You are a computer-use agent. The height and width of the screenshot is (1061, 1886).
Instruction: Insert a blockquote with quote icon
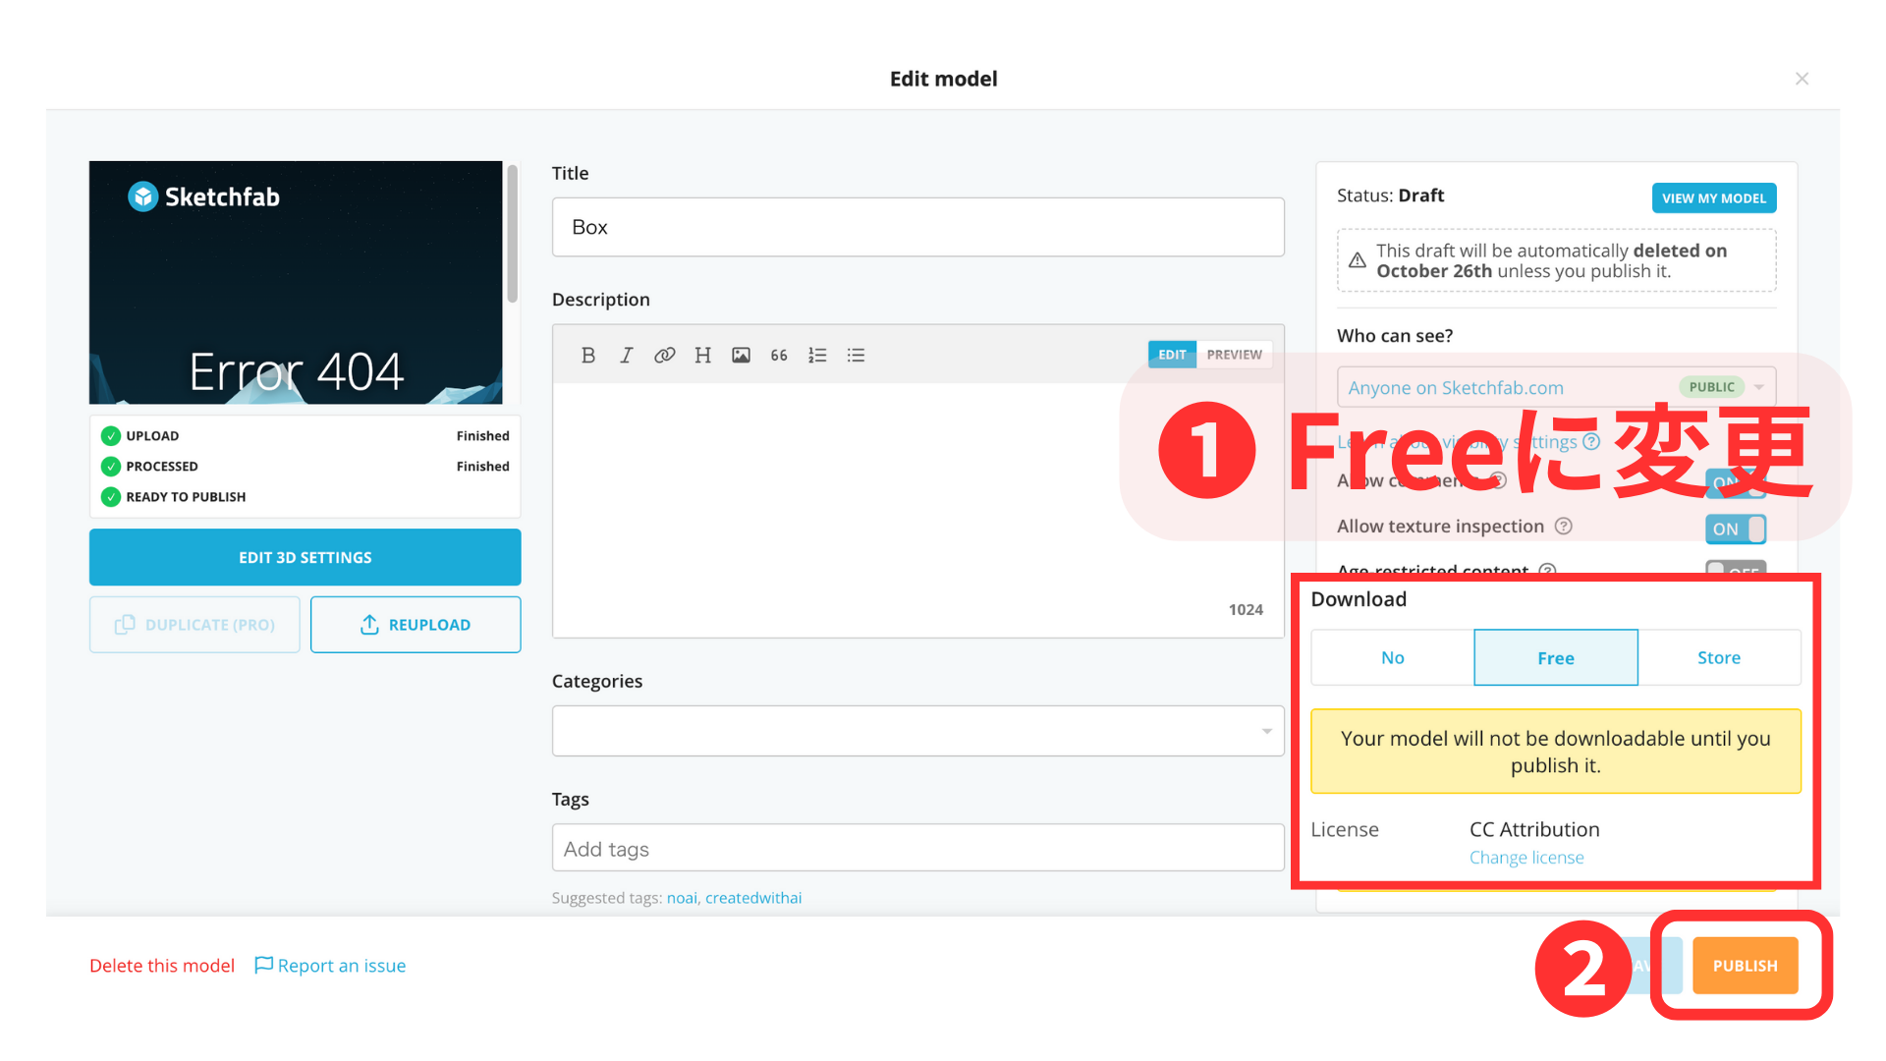[x=779, y=355]
